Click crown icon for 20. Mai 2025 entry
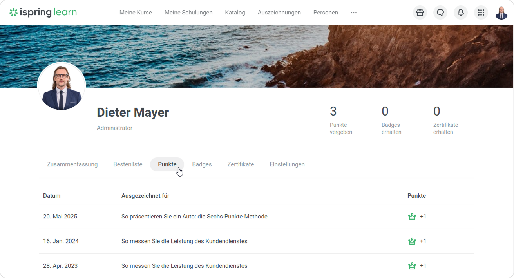The width and height of the screenshot is (514, 278). point(412,217)
